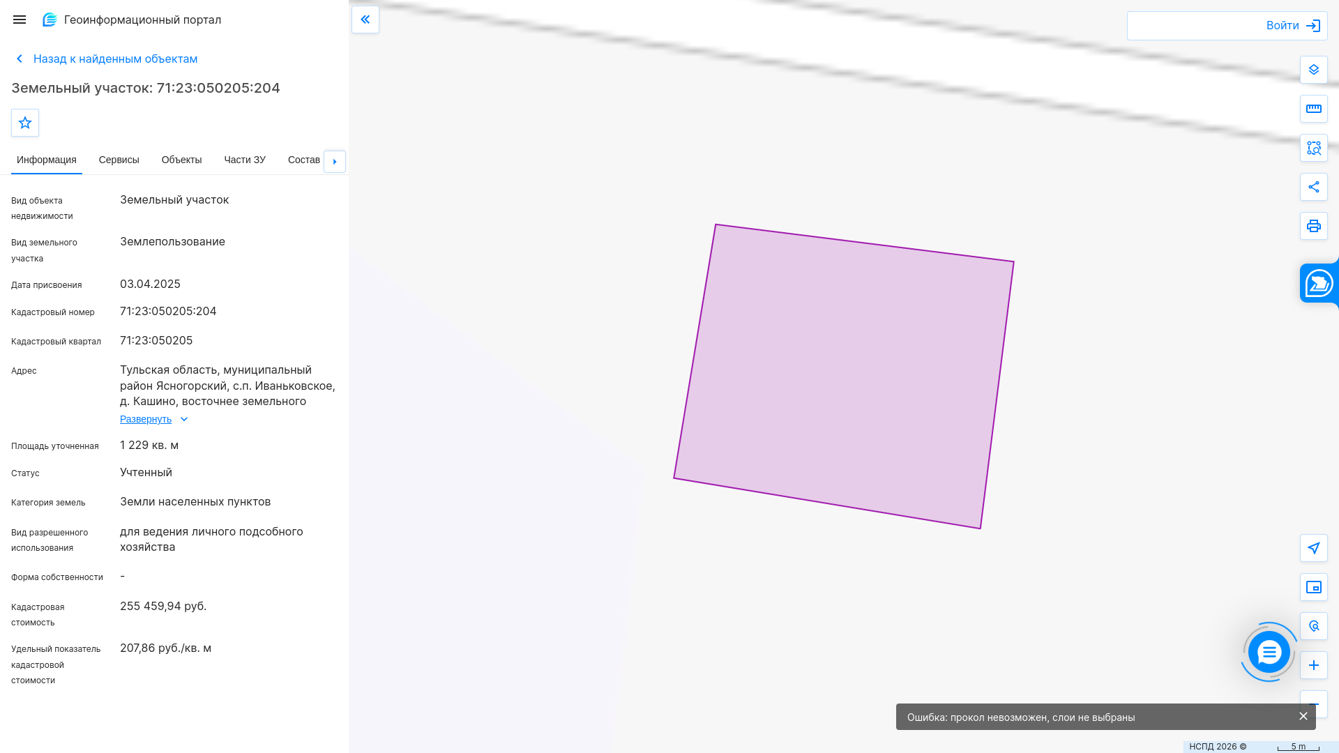Open the overview mini-map button
1339x753 pixels.
tap(1314, 587)
